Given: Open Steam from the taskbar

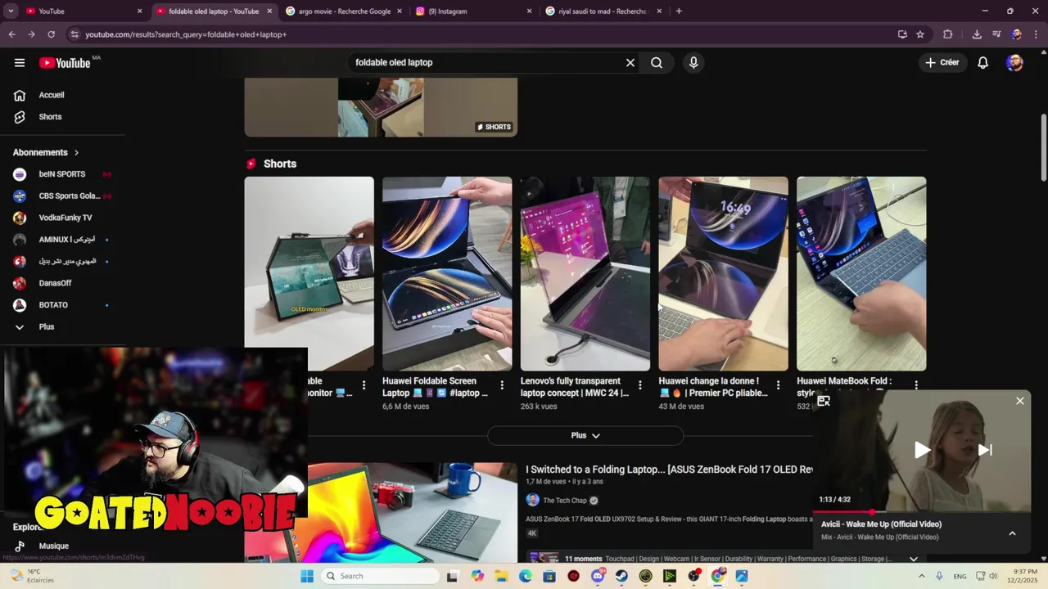Looking at the screenshot, I should pyautogui.click(x=621, y=576).
